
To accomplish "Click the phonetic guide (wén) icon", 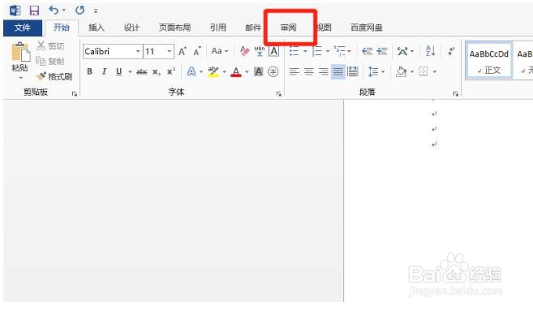I will coord(260,51).
